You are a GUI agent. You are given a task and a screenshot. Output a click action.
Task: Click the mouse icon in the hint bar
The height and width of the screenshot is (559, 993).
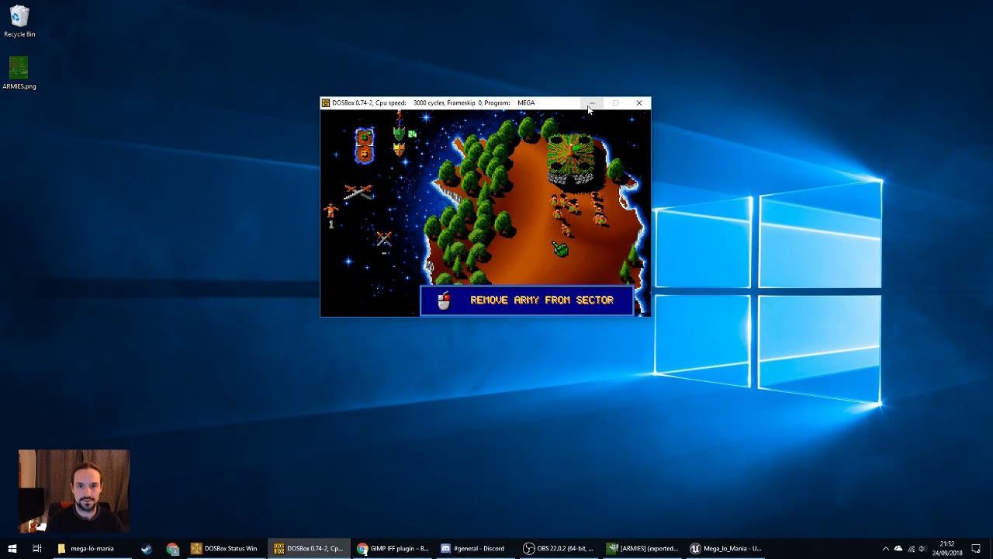[444, 300]
